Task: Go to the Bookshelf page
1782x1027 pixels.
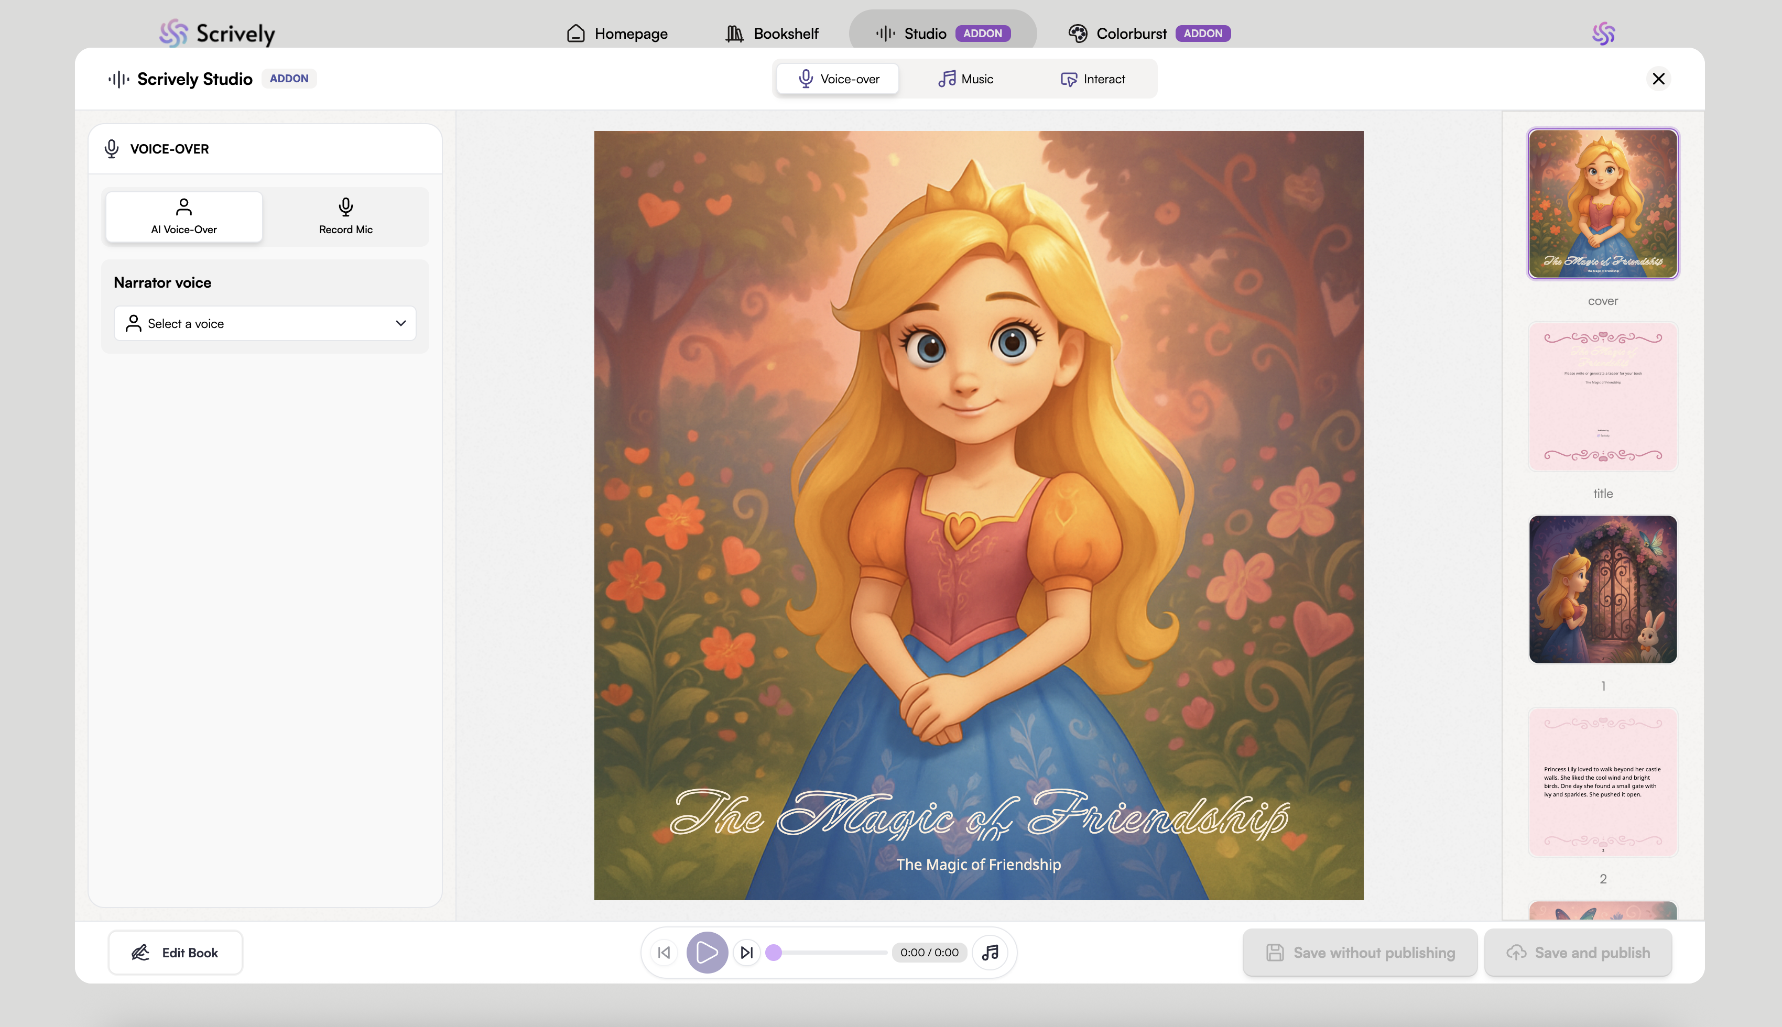Action: (773, 33)
